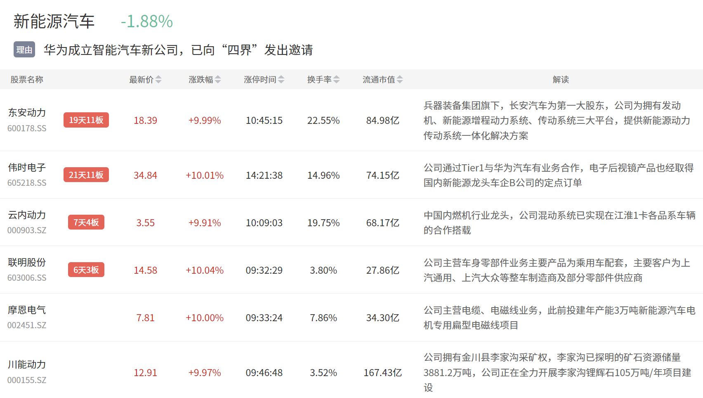
Task: Click the 换手率 column header label
Action: (x=319, y=80)
